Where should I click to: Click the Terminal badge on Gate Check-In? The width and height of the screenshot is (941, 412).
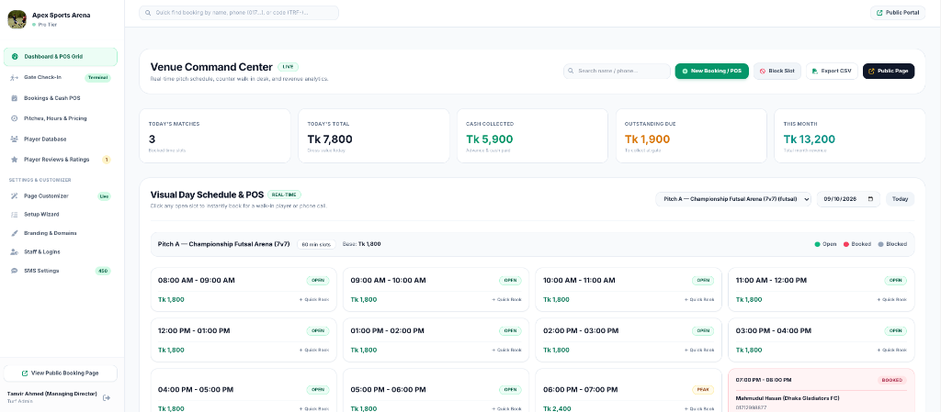click(x=97, y=77)
